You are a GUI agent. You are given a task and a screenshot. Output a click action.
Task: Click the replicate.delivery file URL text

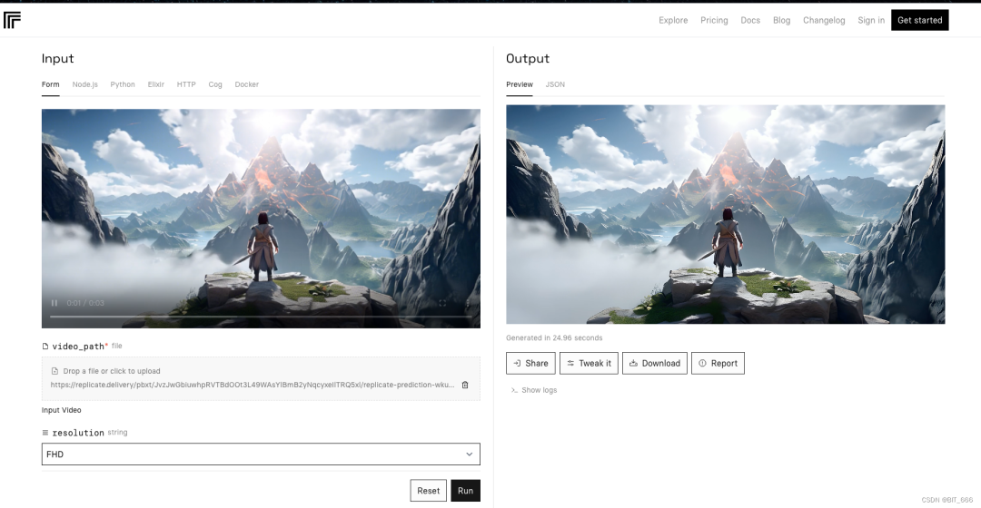click(x=253, y=385)
